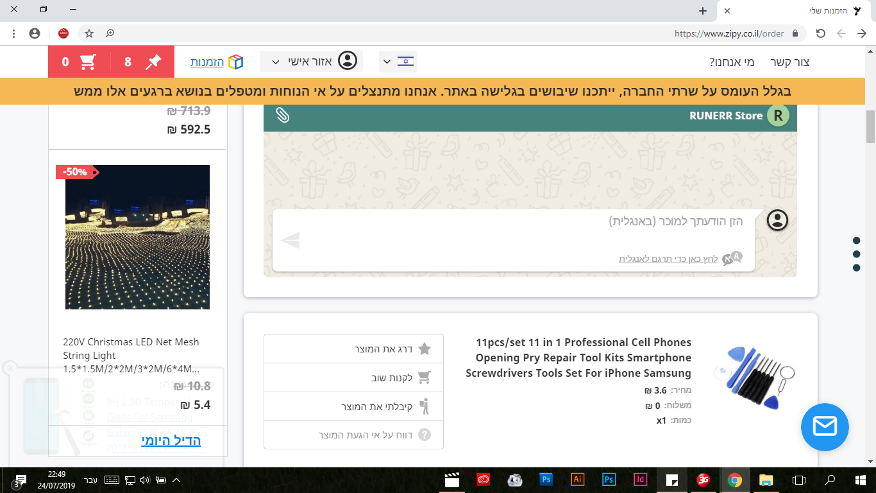Open the repair tool kit product thumbnail
The image size is (876, 493).
[x=754, y=377]
